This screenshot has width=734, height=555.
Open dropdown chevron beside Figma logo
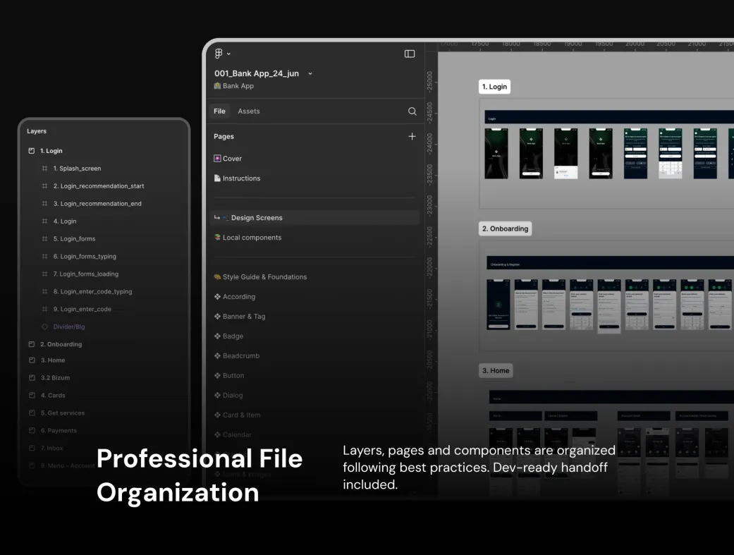pyautogui.click(x=228, y=54)
